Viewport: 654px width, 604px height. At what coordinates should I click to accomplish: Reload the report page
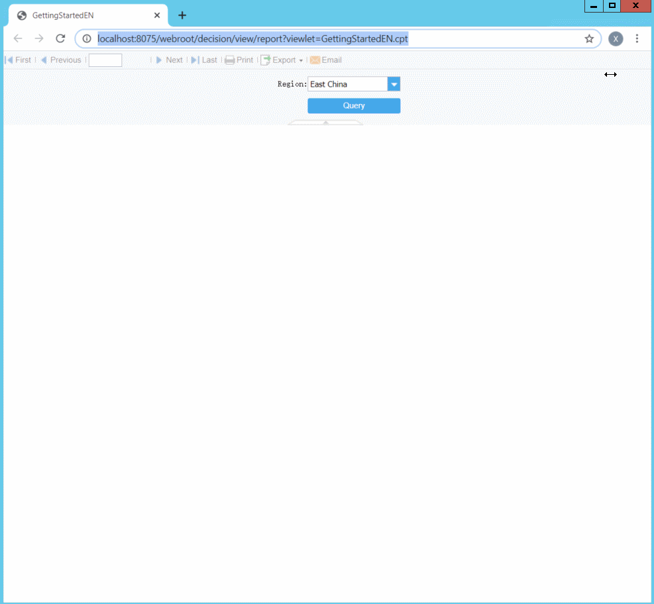pos(60,38)
